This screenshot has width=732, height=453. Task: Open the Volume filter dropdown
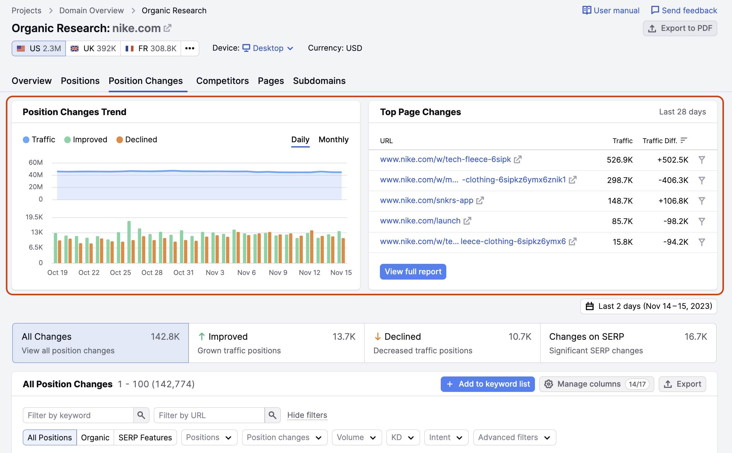[x=357, y=437]
